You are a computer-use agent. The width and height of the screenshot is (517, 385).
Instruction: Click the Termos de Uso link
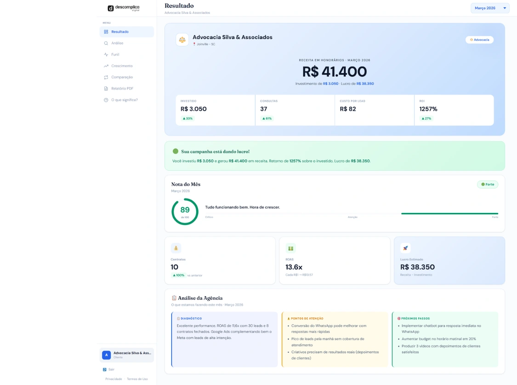[137, 379]
